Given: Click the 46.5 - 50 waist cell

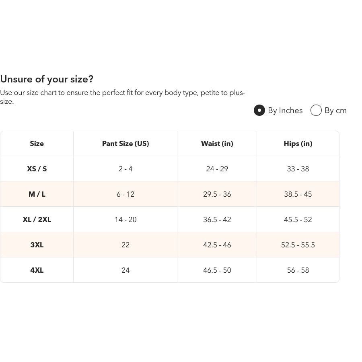Looking at the screenshot, I should tap(217, 270).
